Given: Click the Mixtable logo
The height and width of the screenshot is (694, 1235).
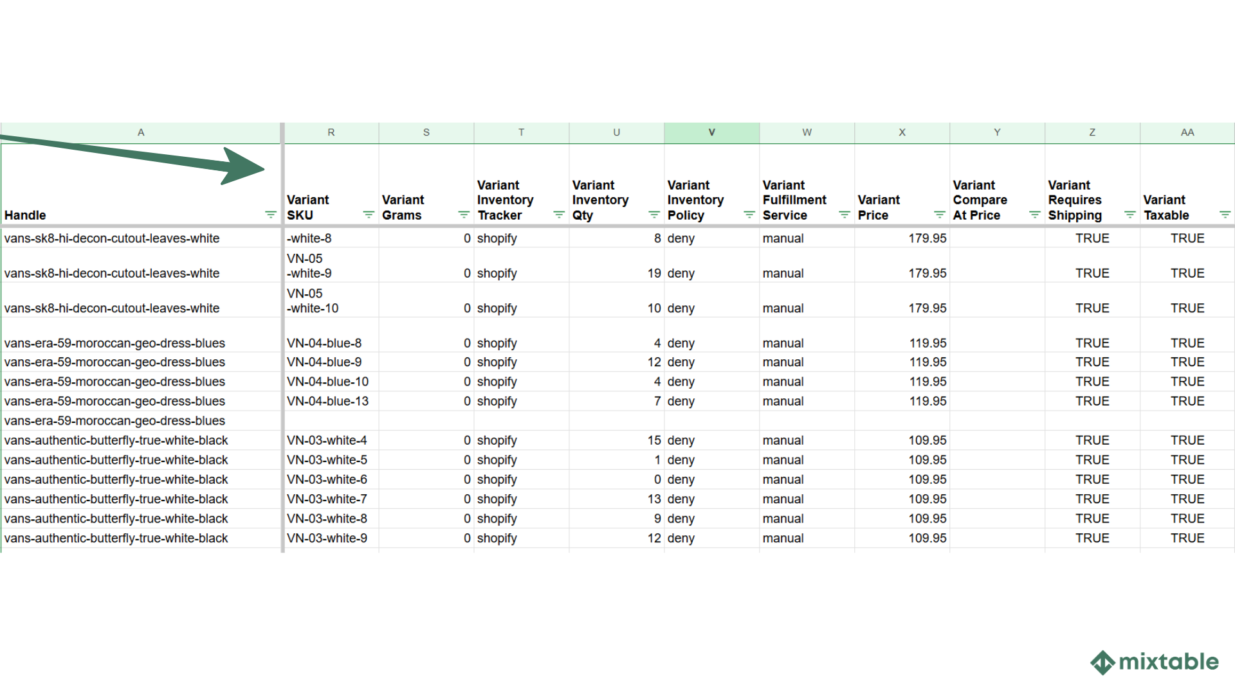Looking at the screenshot, I should 1153,661.
